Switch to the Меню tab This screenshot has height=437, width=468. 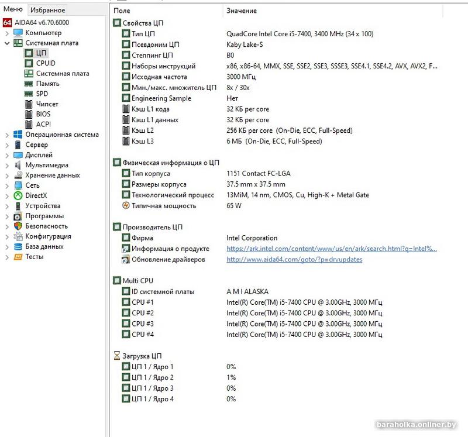[13, 9]
